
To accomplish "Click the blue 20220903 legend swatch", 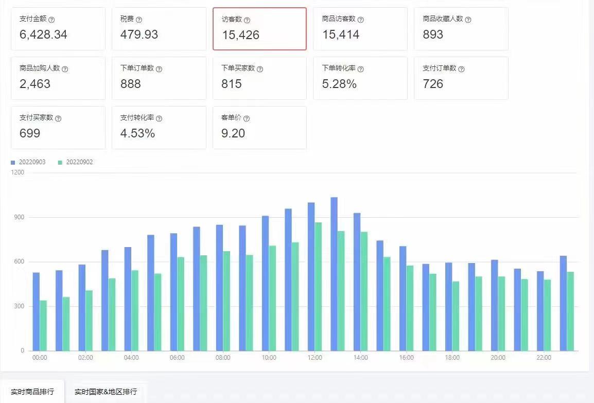I will click(13, 163).
